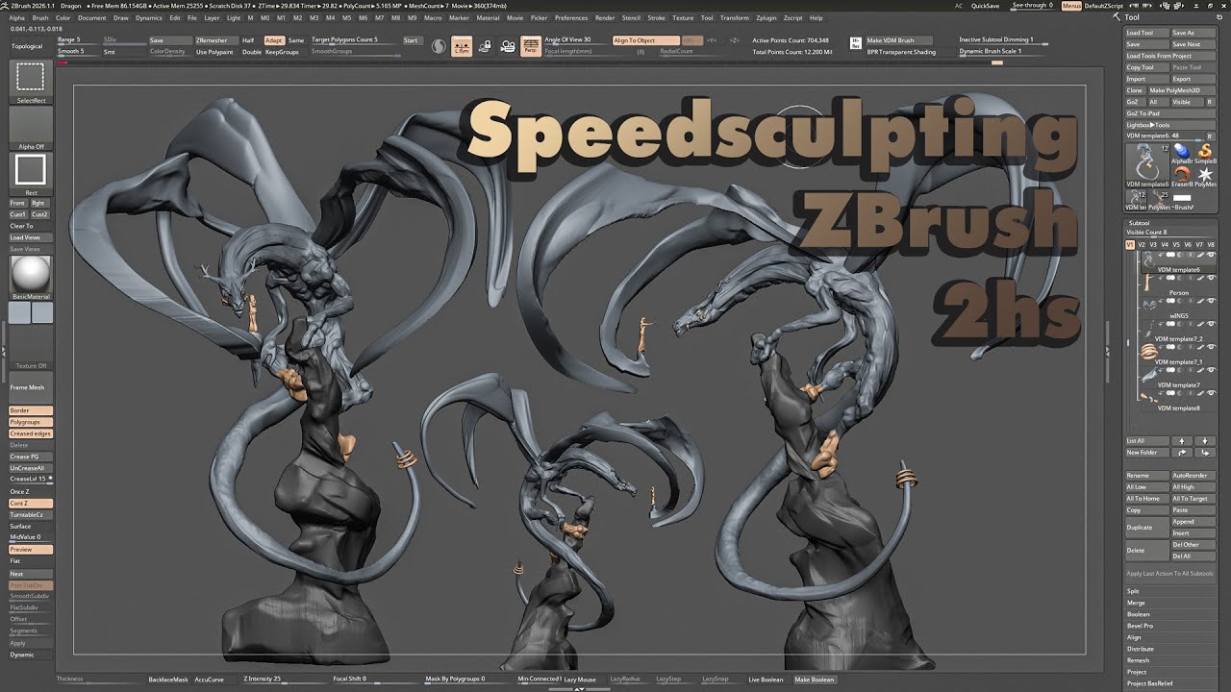Select the PolyMesh star tool icon
The width and height of the screenshot is (1231, 692).
pos(1205,175)
